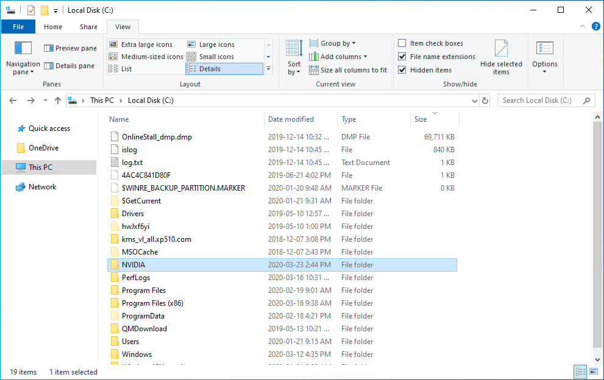Toggle Item check boxes option
The height and width of the screenshot is (380, 604).
[x=402, y=43]
